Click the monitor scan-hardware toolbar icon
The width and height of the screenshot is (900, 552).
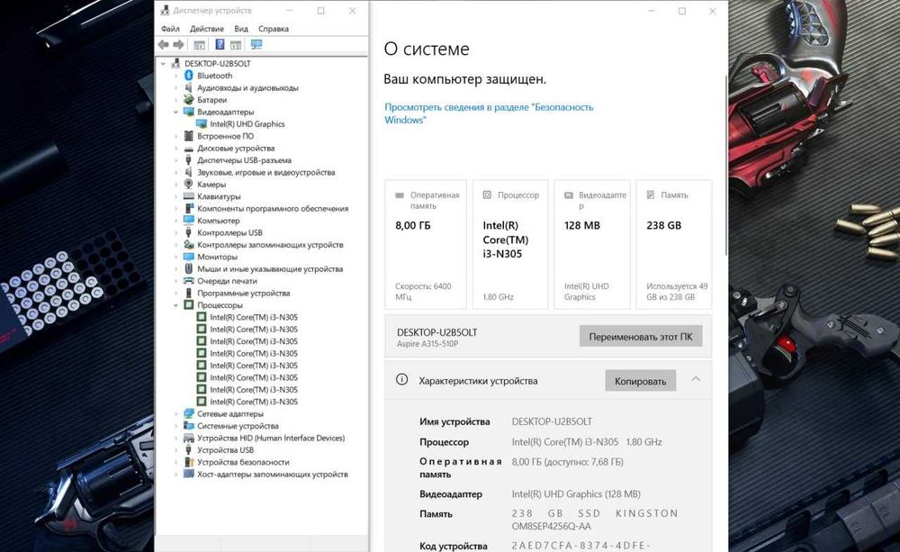[256, 44]
